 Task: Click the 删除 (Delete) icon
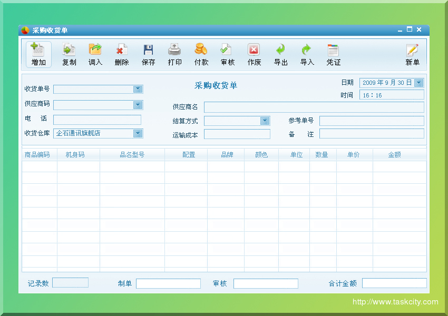pos(121,54)
